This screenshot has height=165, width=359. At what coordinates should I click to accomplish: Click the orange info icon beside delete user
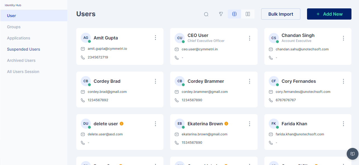pos(122,124)
